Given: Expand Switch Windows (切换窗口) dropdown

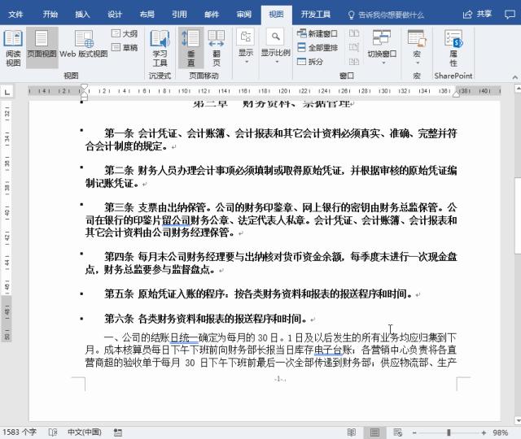Looking at the screenshot, I should pos(382,48).
